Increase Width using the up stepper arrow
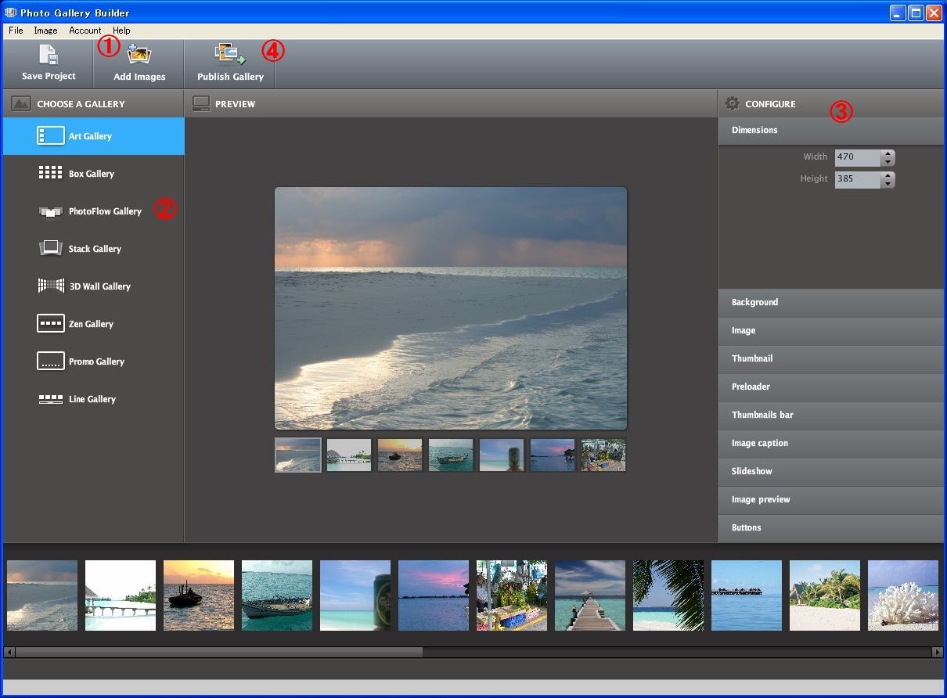947x698 pixels. tap(888, 153)
